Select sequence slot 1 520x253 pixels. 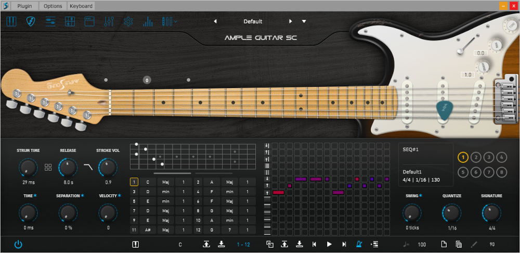(463, 157)
